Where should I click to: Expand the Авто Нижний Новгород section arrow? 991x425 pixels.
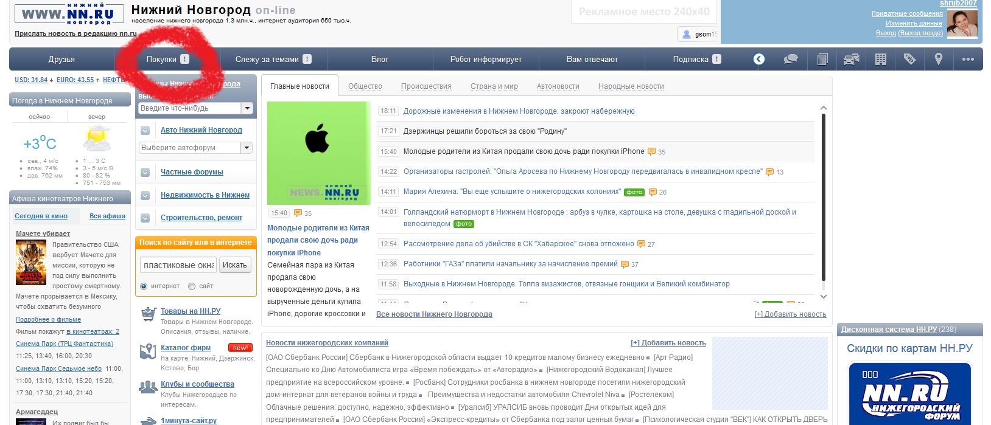[145, 130]
